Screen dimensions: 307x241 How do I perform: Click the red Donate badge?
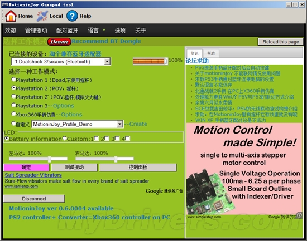click(x=59, y=42)
